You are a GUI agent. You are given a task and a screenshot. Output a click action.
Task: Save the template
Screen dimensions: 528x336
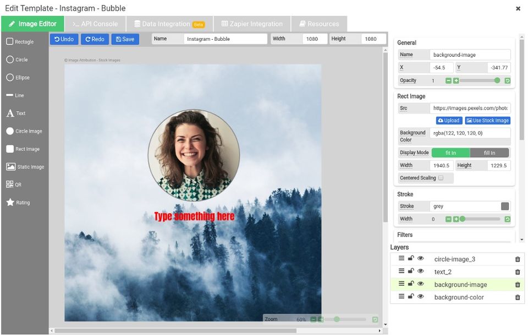click(x=125, y=39)
